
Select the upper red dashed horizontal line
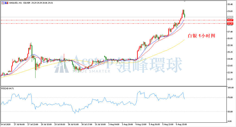point(114,20)
